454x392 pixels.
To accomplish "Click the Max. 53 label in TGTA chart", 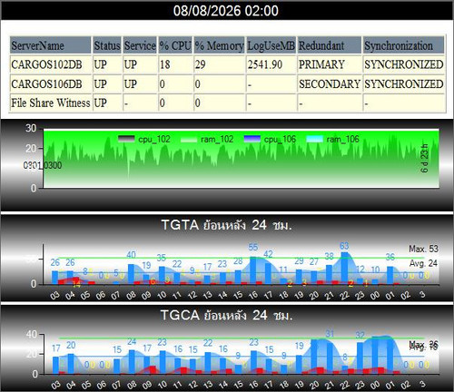I will (x=423, y=249).
